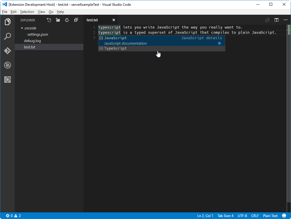Open the Find in files icon above editor
Image resolution: width=291 pixels, height=219 pixels.
click(x=267, y=20)
